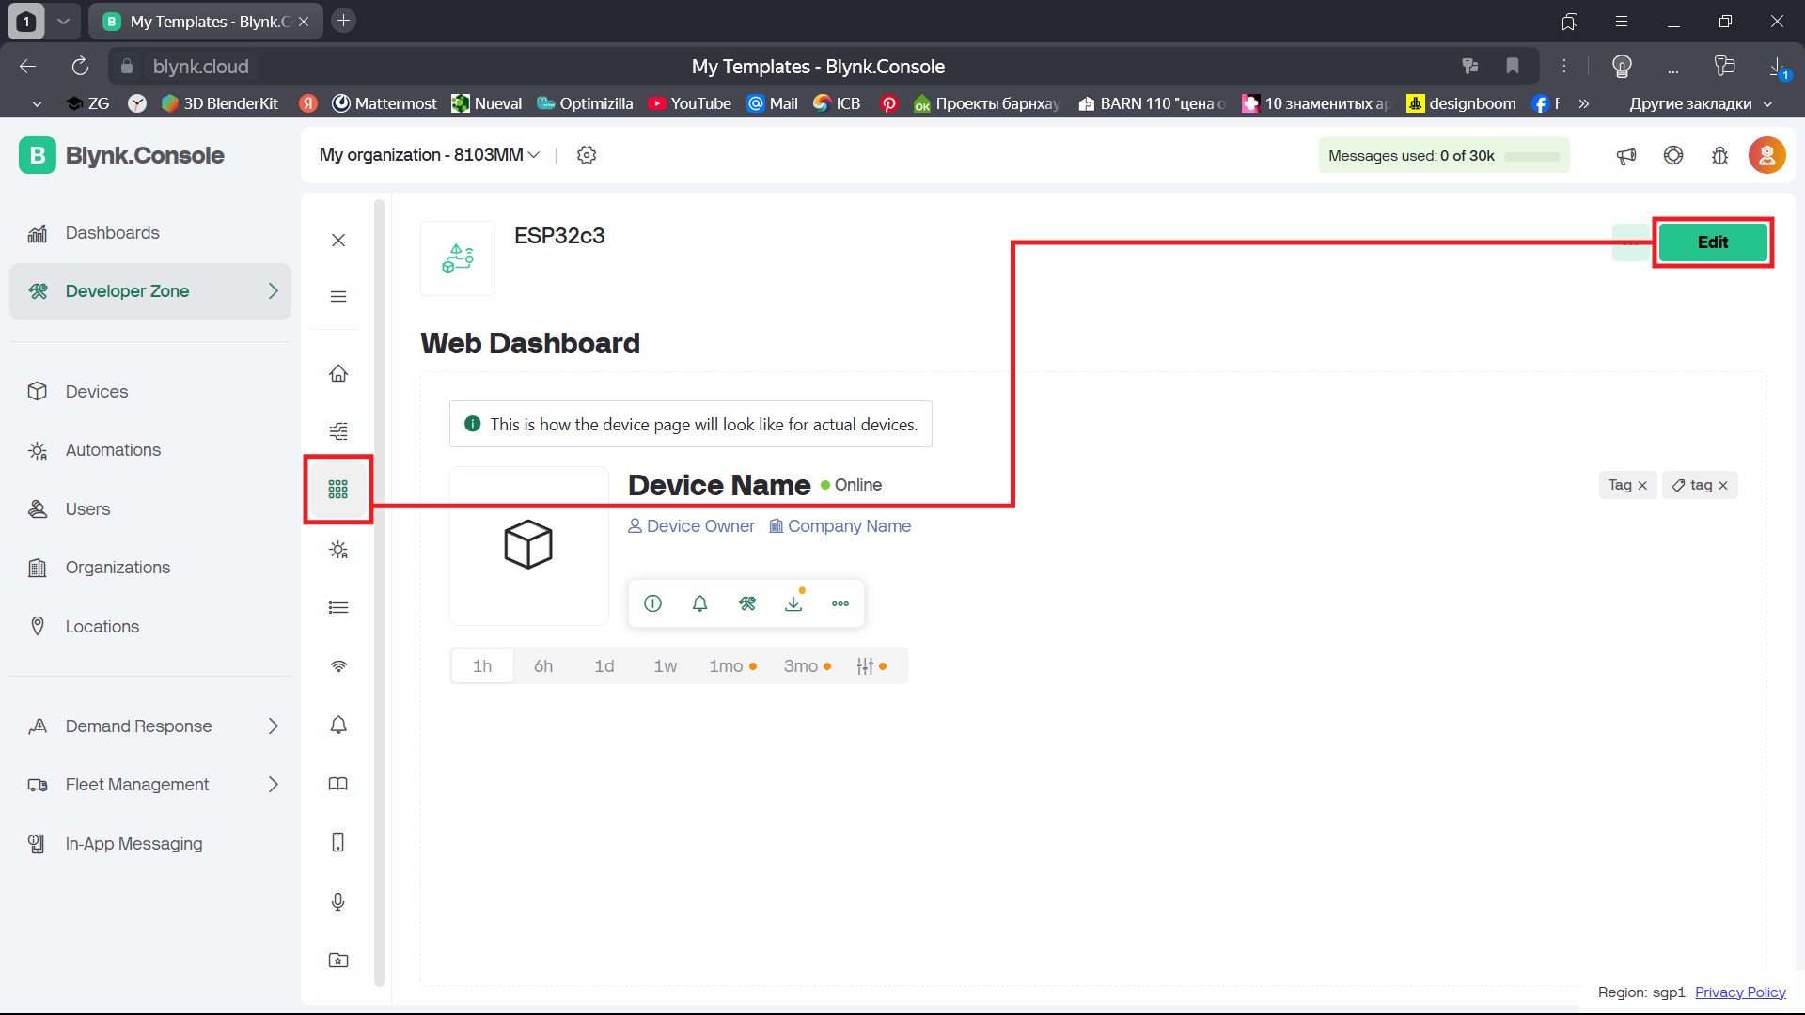
Task: Remove the lowercase 'tag' chip with its x
Action: point(1723,486)
